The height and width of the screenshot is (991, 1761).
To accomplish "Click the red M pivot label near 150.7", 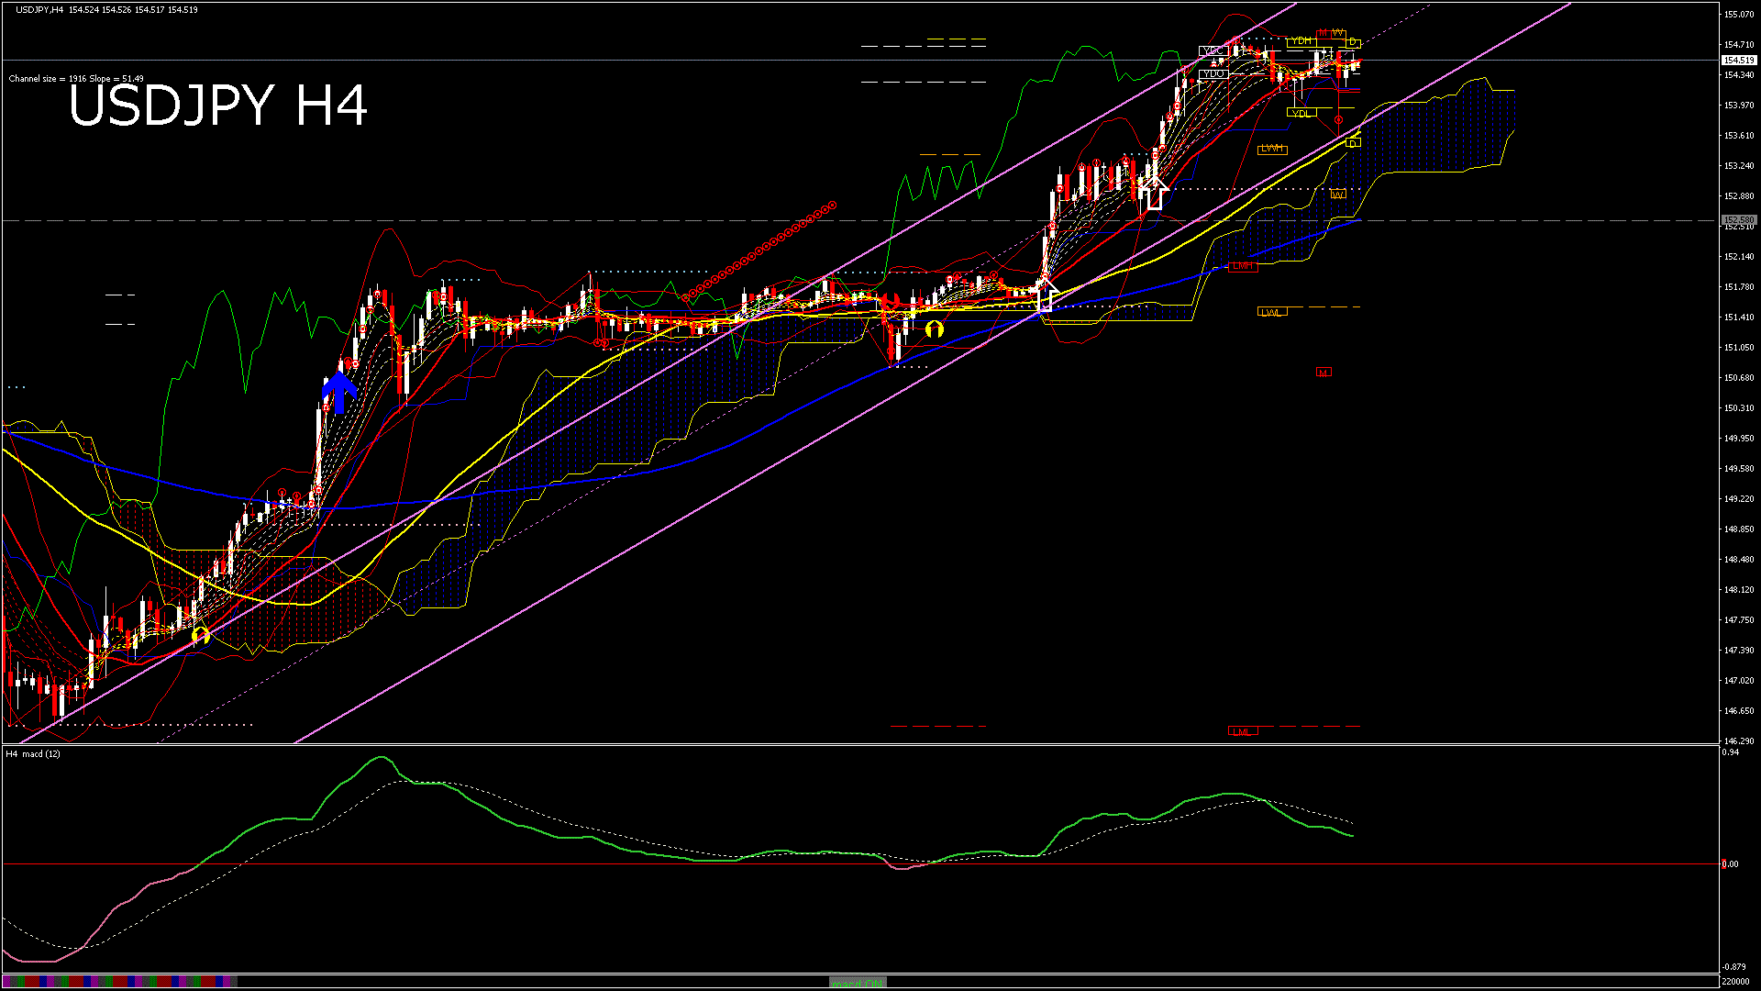I will pyautogui.click(x=1323, y=372).
